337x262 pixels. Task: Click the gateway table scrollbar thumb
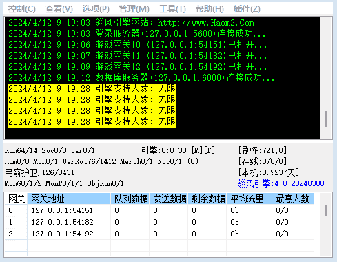[326, 210]
